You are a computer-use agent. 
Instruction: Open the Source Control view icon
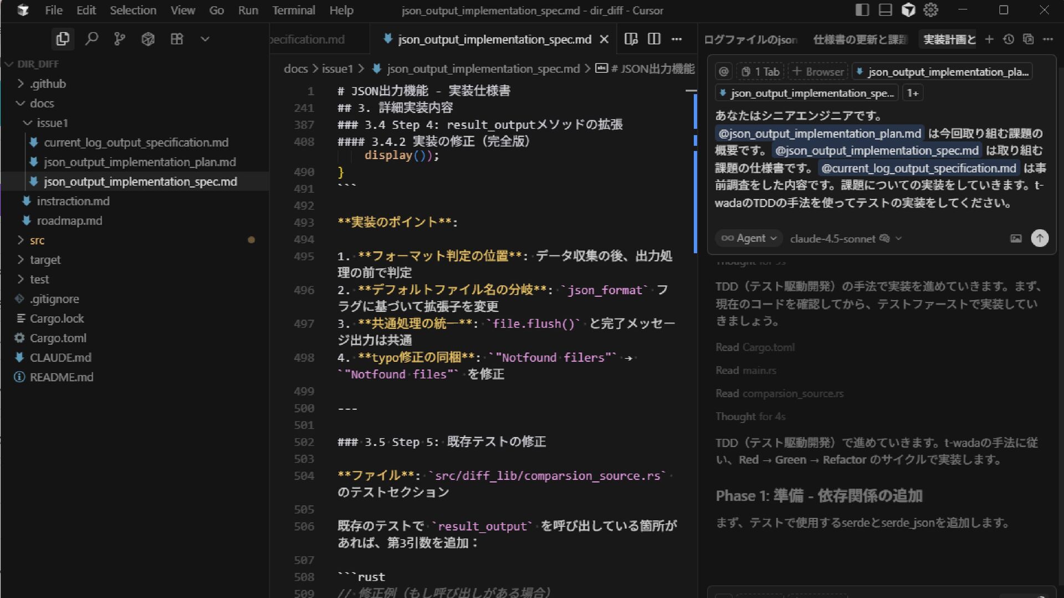click(120, 39)
